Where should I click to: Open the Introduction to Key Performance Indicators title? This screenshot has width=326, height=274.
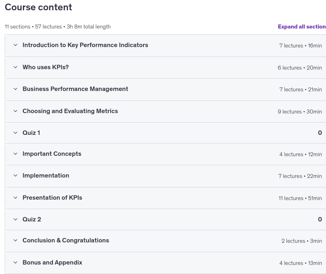point(85,45)
